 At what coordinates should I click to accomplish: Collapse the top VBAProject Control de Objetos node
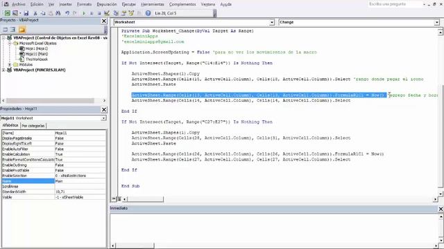3,38
